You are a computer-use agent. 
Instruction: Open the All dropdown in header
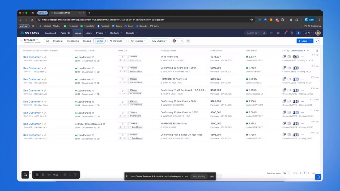(x=308, y=33)
